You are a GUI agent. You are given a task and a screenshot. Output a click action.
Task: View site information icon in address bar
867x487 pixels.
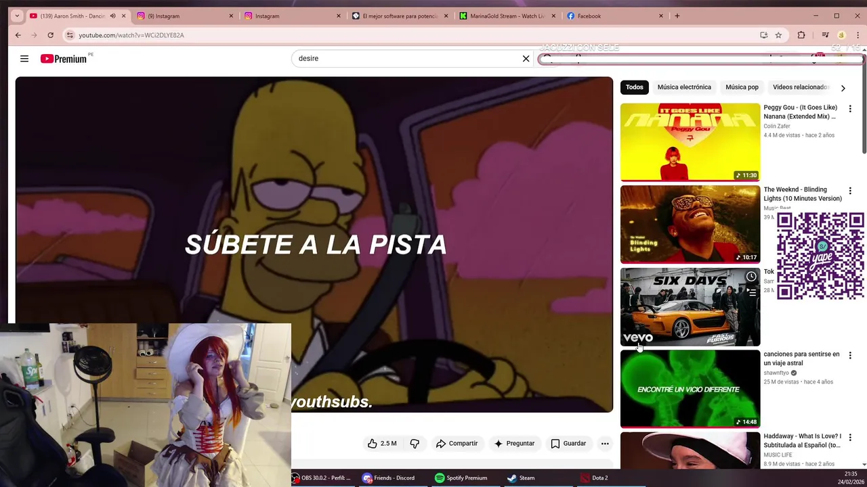click(x=70, y=35)
